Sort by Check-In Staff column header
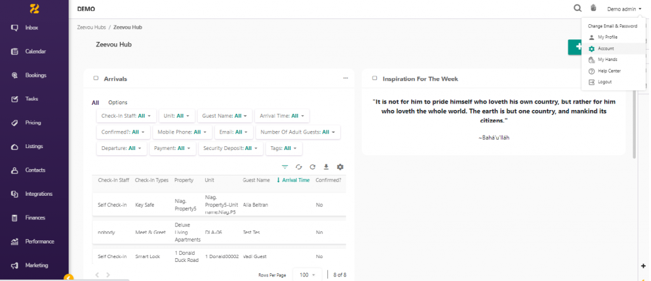Image resolution: width=651 pixels, height=281 pixels. pos(113,180)
